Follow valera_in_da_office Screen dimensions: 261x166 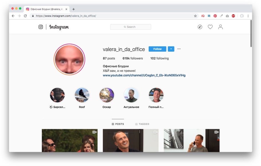click(157, 49)
